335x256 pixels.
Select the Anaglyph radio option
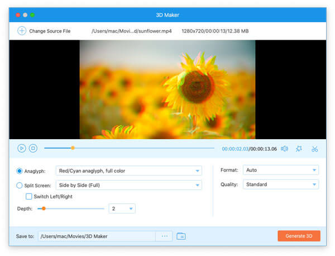coord(20,171)
